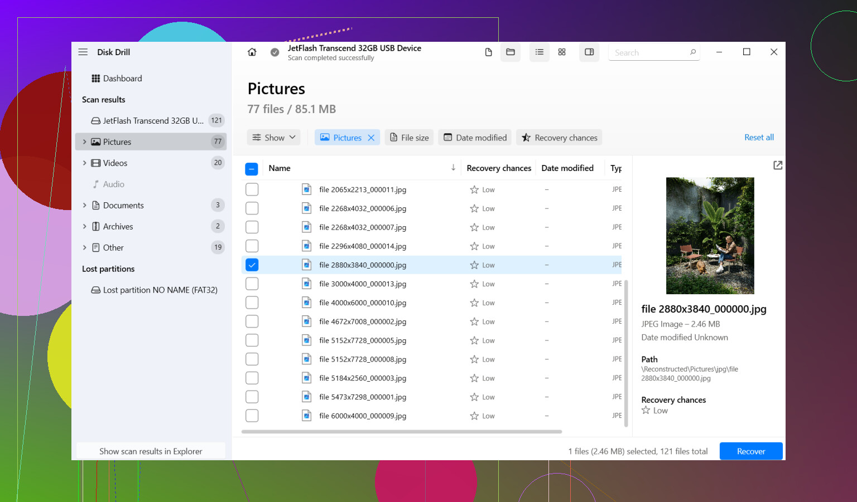The height and width of the screenshot is (502, 857).
Task: Open the hamburger menu beside Disk Drill
Action: tap(83, 52)
